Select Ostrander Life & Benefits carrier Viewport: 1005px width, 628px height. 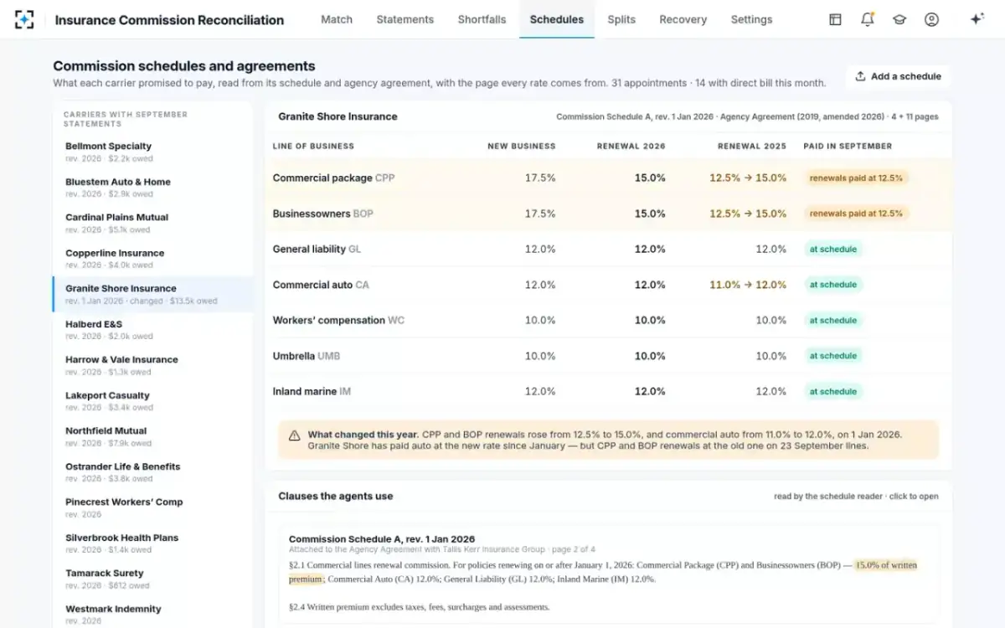152,472
